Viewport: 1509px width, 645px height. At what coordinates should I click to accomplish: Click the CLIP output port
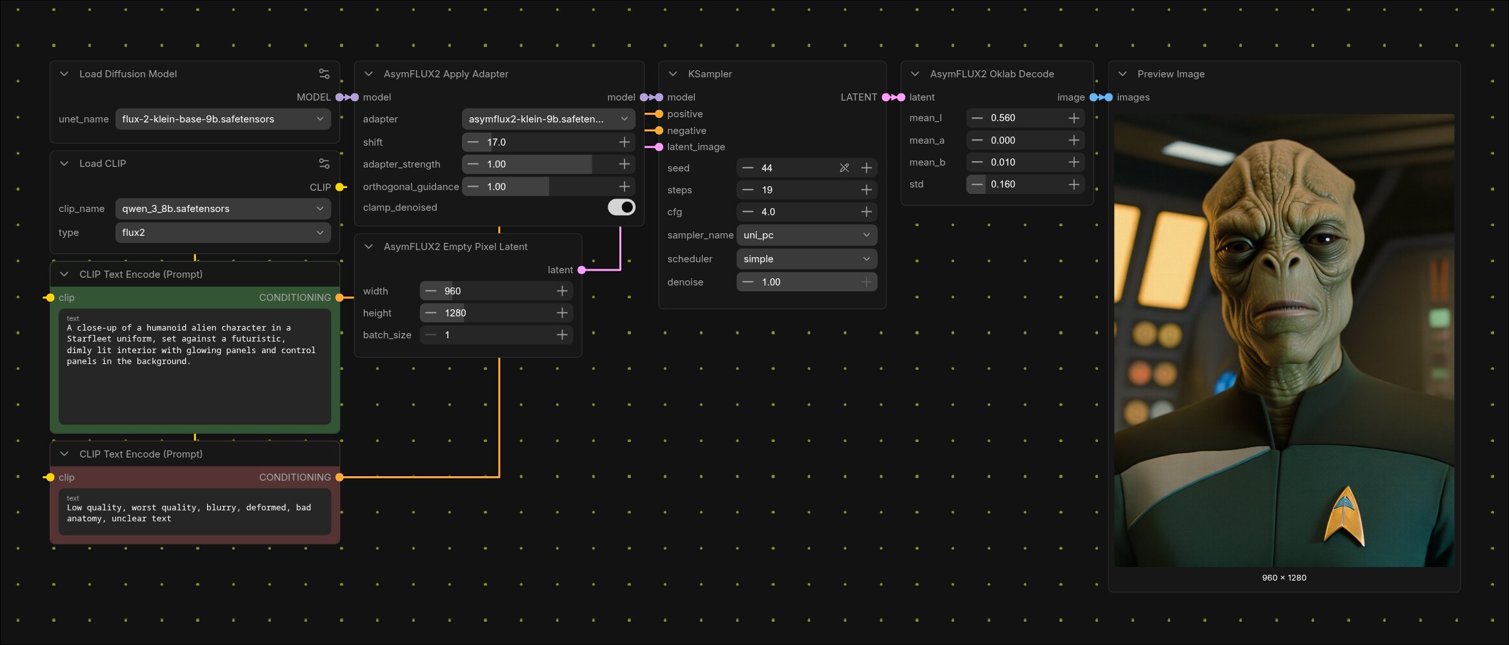[340, 188]
